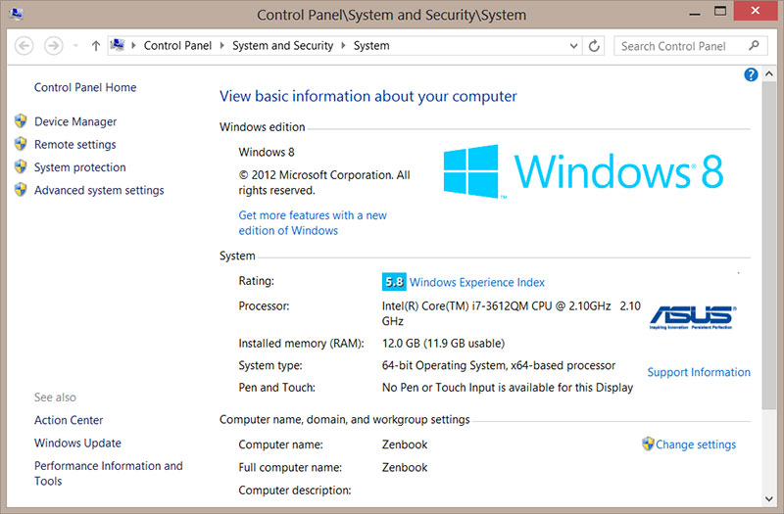Image resolution: width=784 pixels, height=514 pixels.
Task: Click the ASUS logo
Action: point(693,316)
